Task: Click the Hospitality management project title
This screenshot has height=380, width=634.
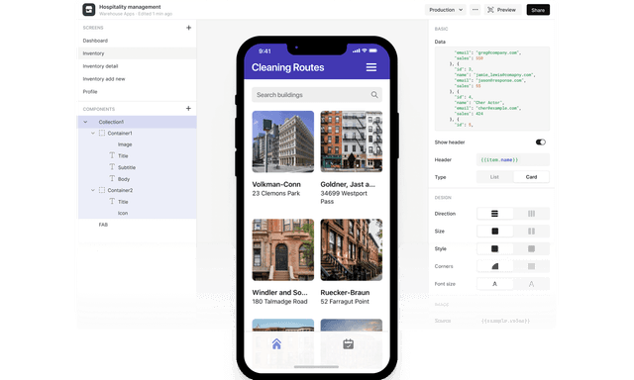Action: (130, 7)
